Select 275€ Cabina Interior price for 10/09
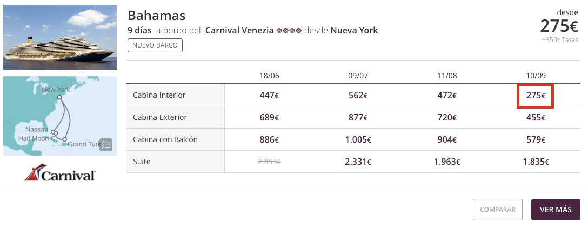 (x=536, y=95)
